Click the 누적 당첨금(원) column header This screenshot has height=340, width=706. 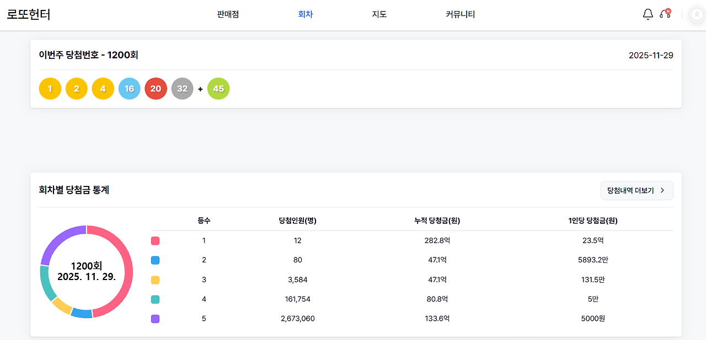click(437, 221)
